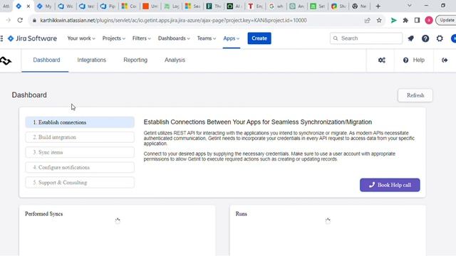
Task: Open the Jira settings gear
Action: click(x=440, y=38)
